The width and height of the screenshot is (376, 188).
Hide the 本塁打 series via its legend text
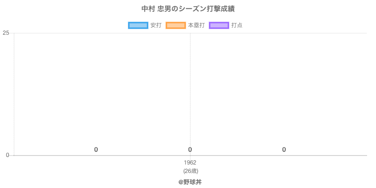coord(196,25)
